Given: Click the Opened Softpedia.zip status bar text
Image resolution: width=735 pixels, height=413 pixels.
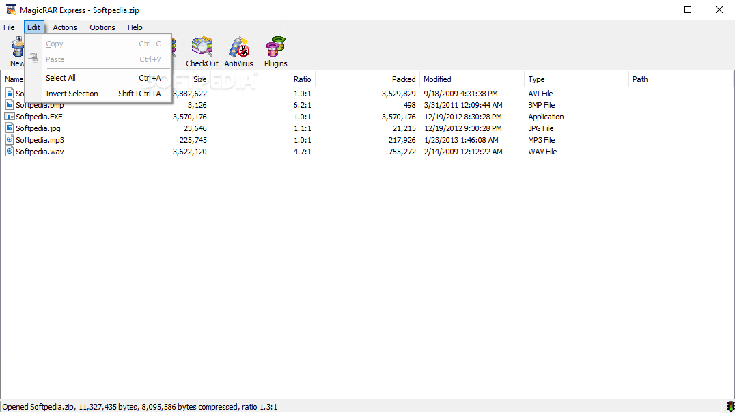Looking at the screenshot, I should coord(139,407).
